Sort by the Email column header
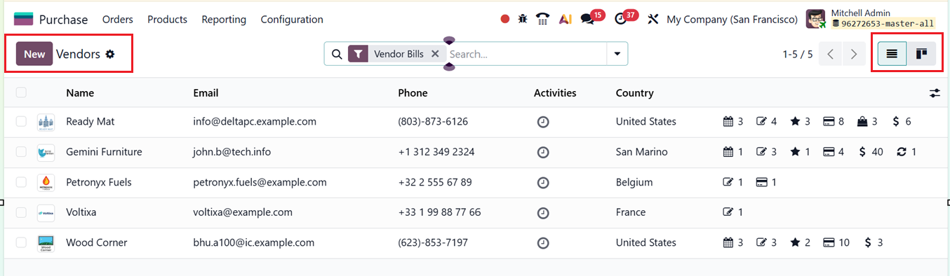The height and width of the screenshot is (276, 950). pos(206,92)
